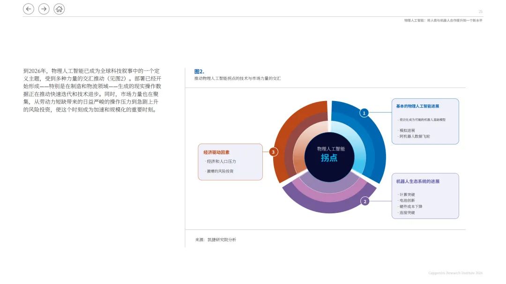
Task: Click numbered marker 1 on blue segment
Action: pos(364,113)
